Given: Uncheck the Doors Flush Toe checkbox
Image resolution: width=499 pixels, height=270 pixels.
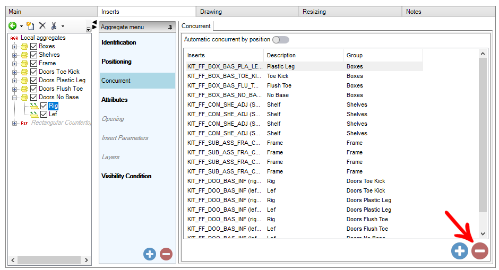Looking at the screenshot, I should (x=34, y=89).
